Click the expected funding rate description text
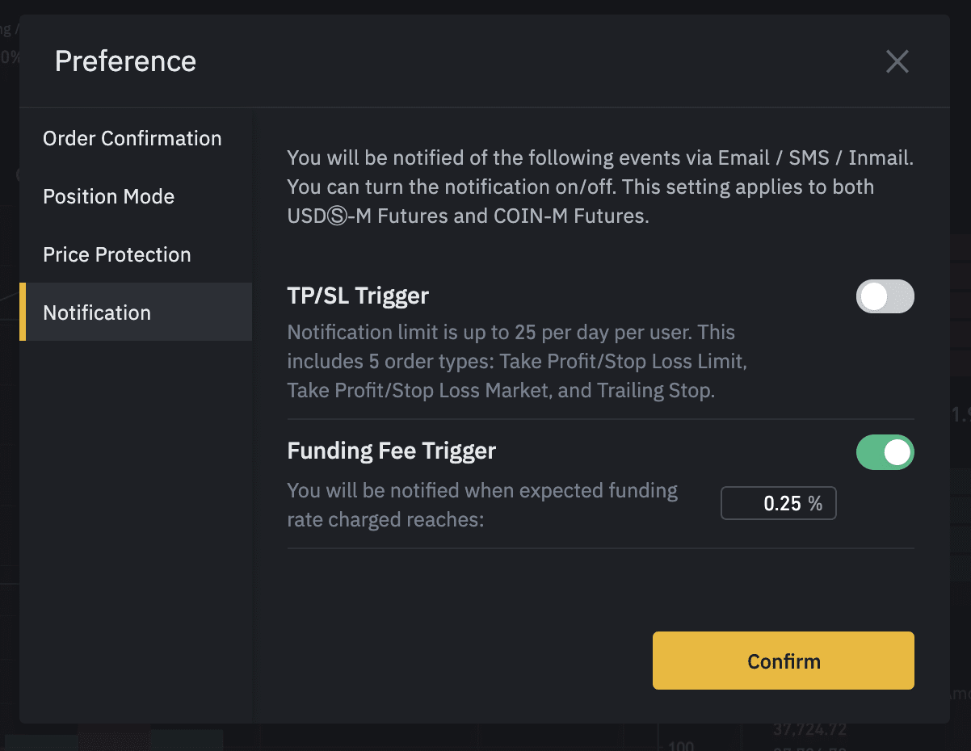The height and width of the screenshot is (751, 971). click(x=483, y=505)
